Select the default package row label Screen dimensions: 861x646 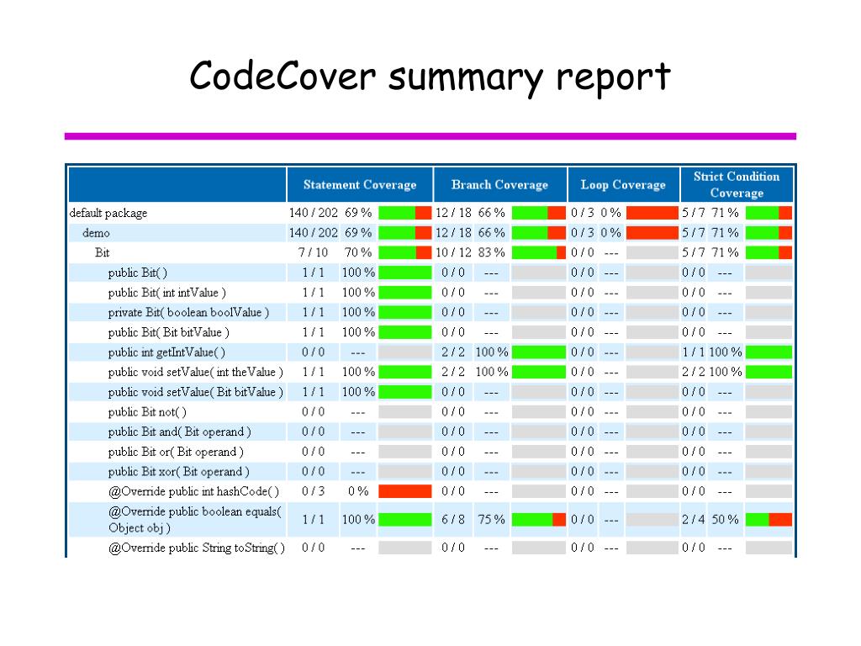(108, 213)
